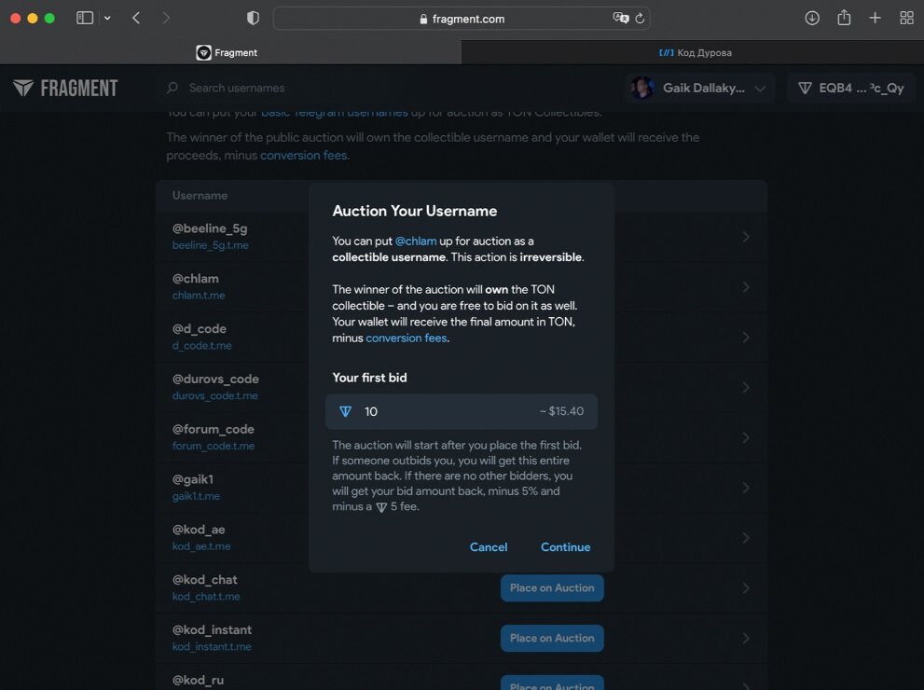Click the EQB4 wallet address button

(851, 89)
